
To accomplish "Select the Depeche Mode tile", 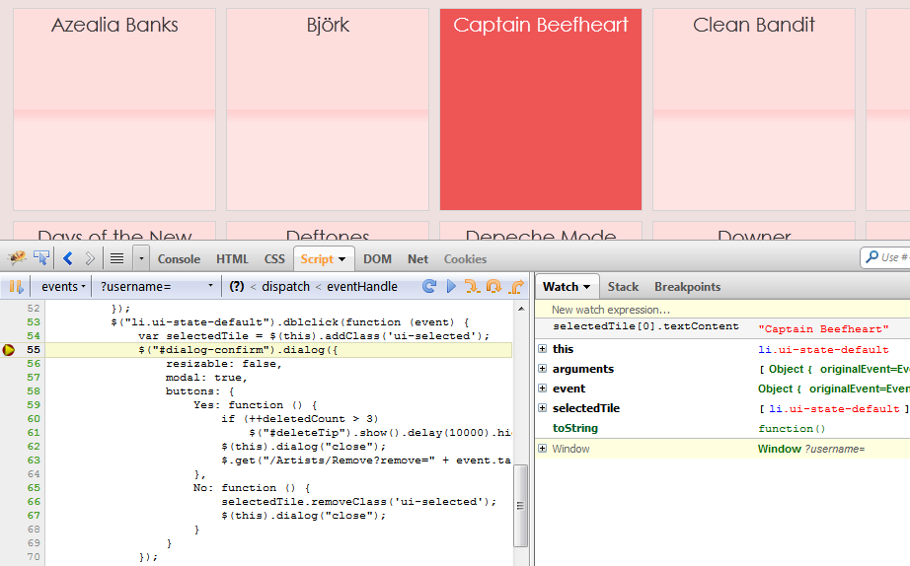I will click(x=541, y=231).
